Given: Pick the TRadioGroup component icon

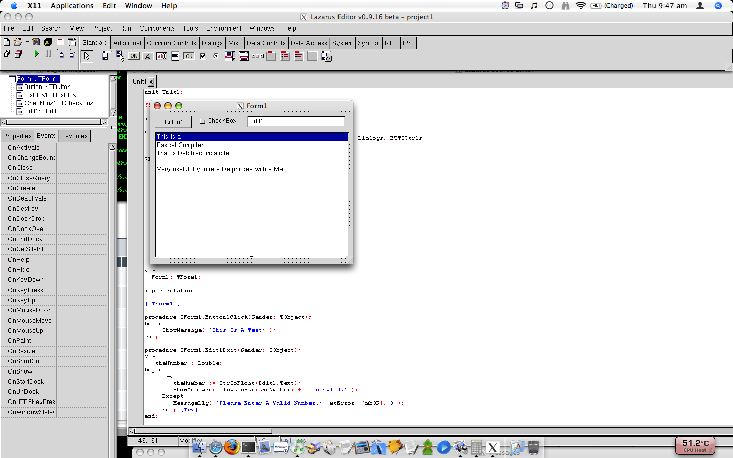Looking at the screenshot, I should pos(285,56).
